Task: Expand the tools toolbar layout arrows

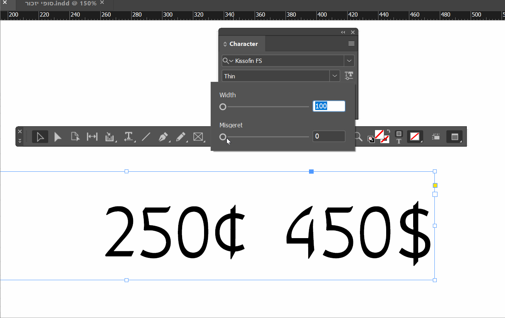Action: click(20, 140)
